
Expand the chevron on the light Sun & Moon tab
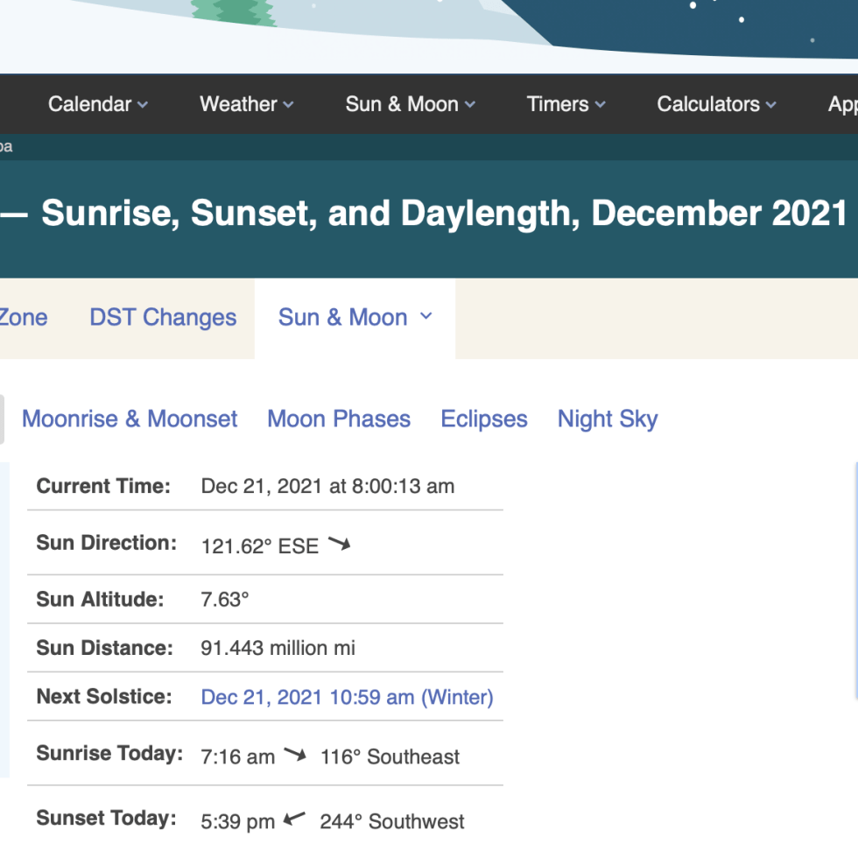426,316
